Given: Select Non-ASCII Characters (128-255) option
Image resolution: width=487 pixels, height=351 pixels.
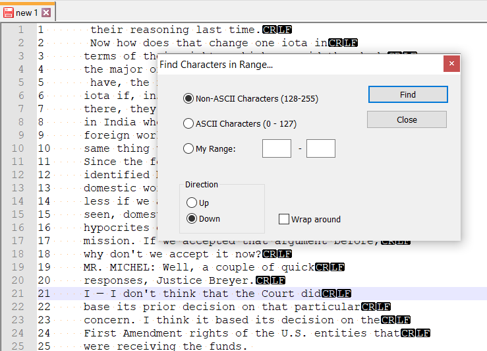Looking at the screenshot, I should tap(188, 98).
